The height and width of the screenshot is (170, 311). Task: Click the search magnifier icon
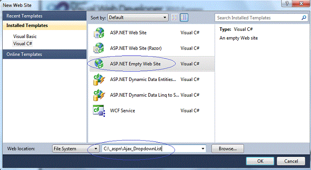(x=304, y=17)
